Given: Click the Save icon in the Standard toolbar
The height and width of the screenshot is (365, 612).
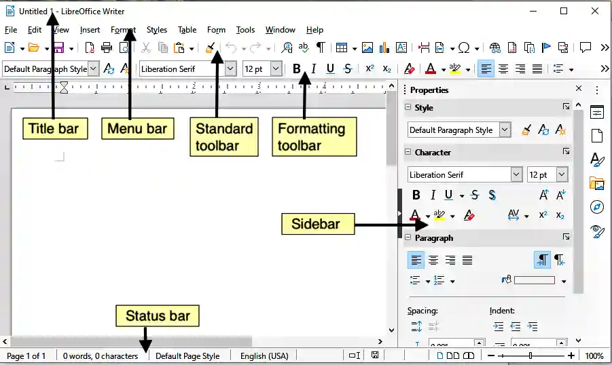Looking at the screenshot, I should pyautogui.click(x=59, y=47).
